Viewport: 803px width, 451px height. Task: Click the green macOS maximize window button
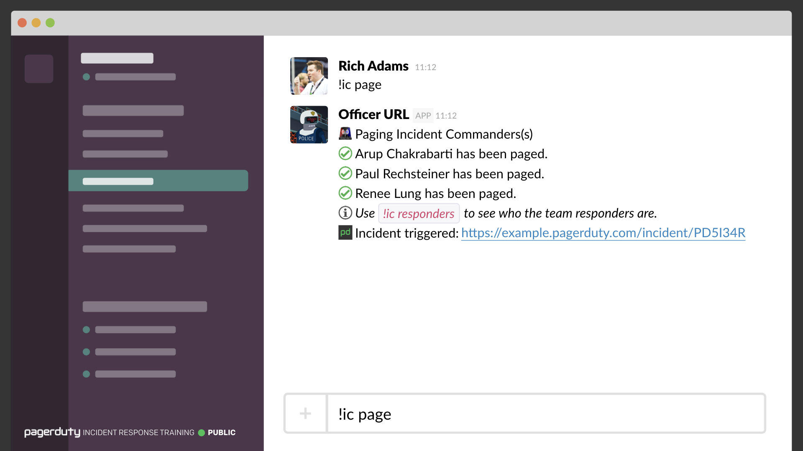pyautogui.click(x=50, y=23)
